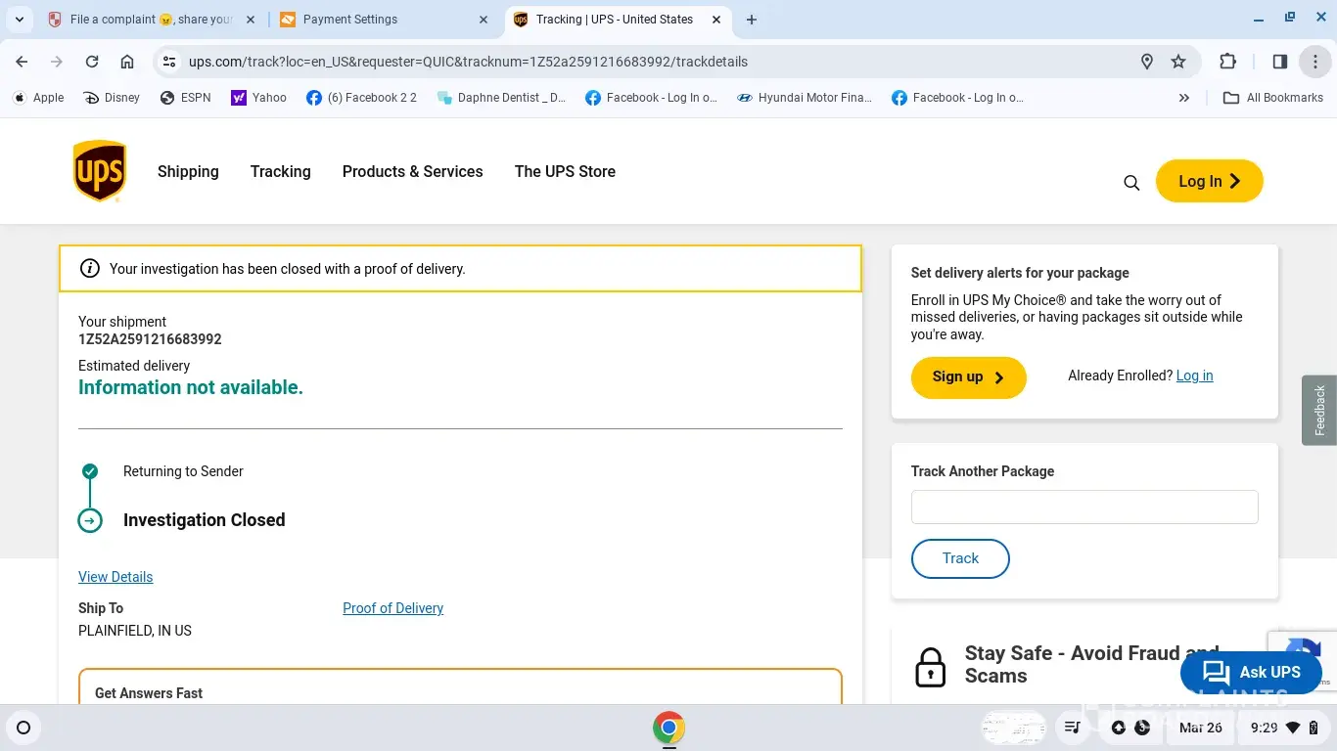Click the yellow Log In button
Viewport: 1337px width, 751px height.
pyautogui.click(x=1209, y=181)
